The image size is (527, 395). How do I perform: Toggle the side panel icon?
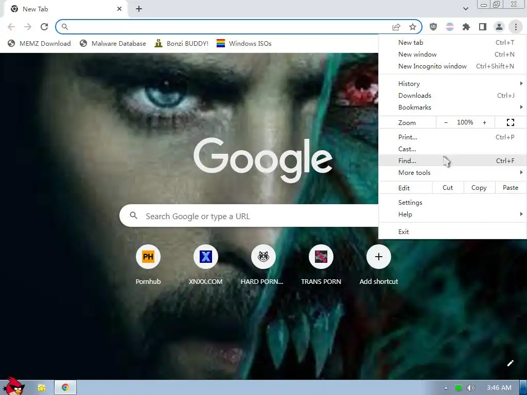(483, 27)
